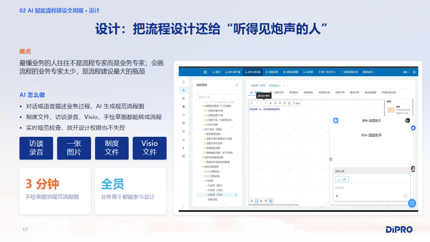Open the home icon in left sidebar
Screen dimensions: 430x242
pos(183,82)
